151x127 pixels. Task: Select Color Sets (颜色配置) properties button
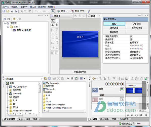pyautogui.click(x=114, y=32)
